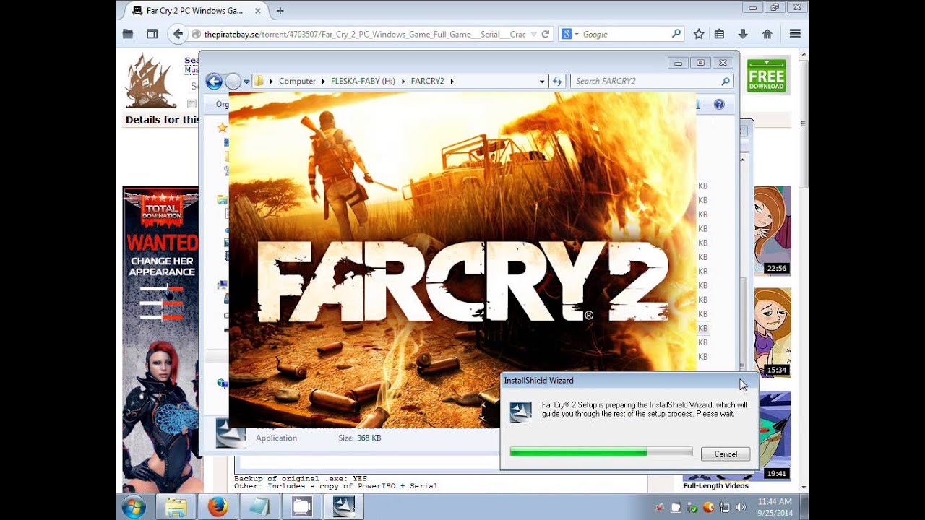
Task: Click 'Size: 368 KB' details text
Action: point(359,438)
